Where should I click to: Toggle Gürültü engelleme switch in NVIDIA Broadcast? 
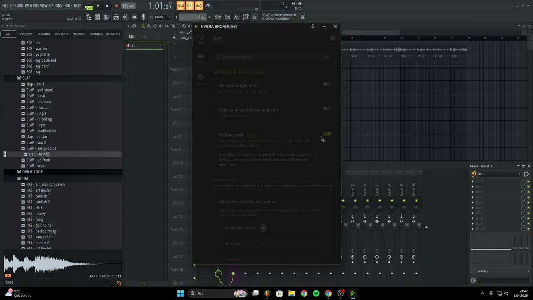click(x=327, y=84)
